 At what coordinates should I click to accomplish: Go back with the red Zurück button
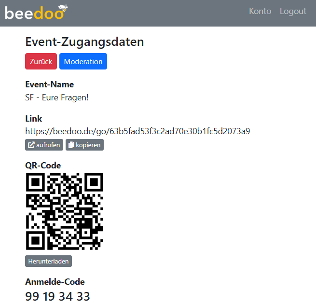click(x=41, y=61)
